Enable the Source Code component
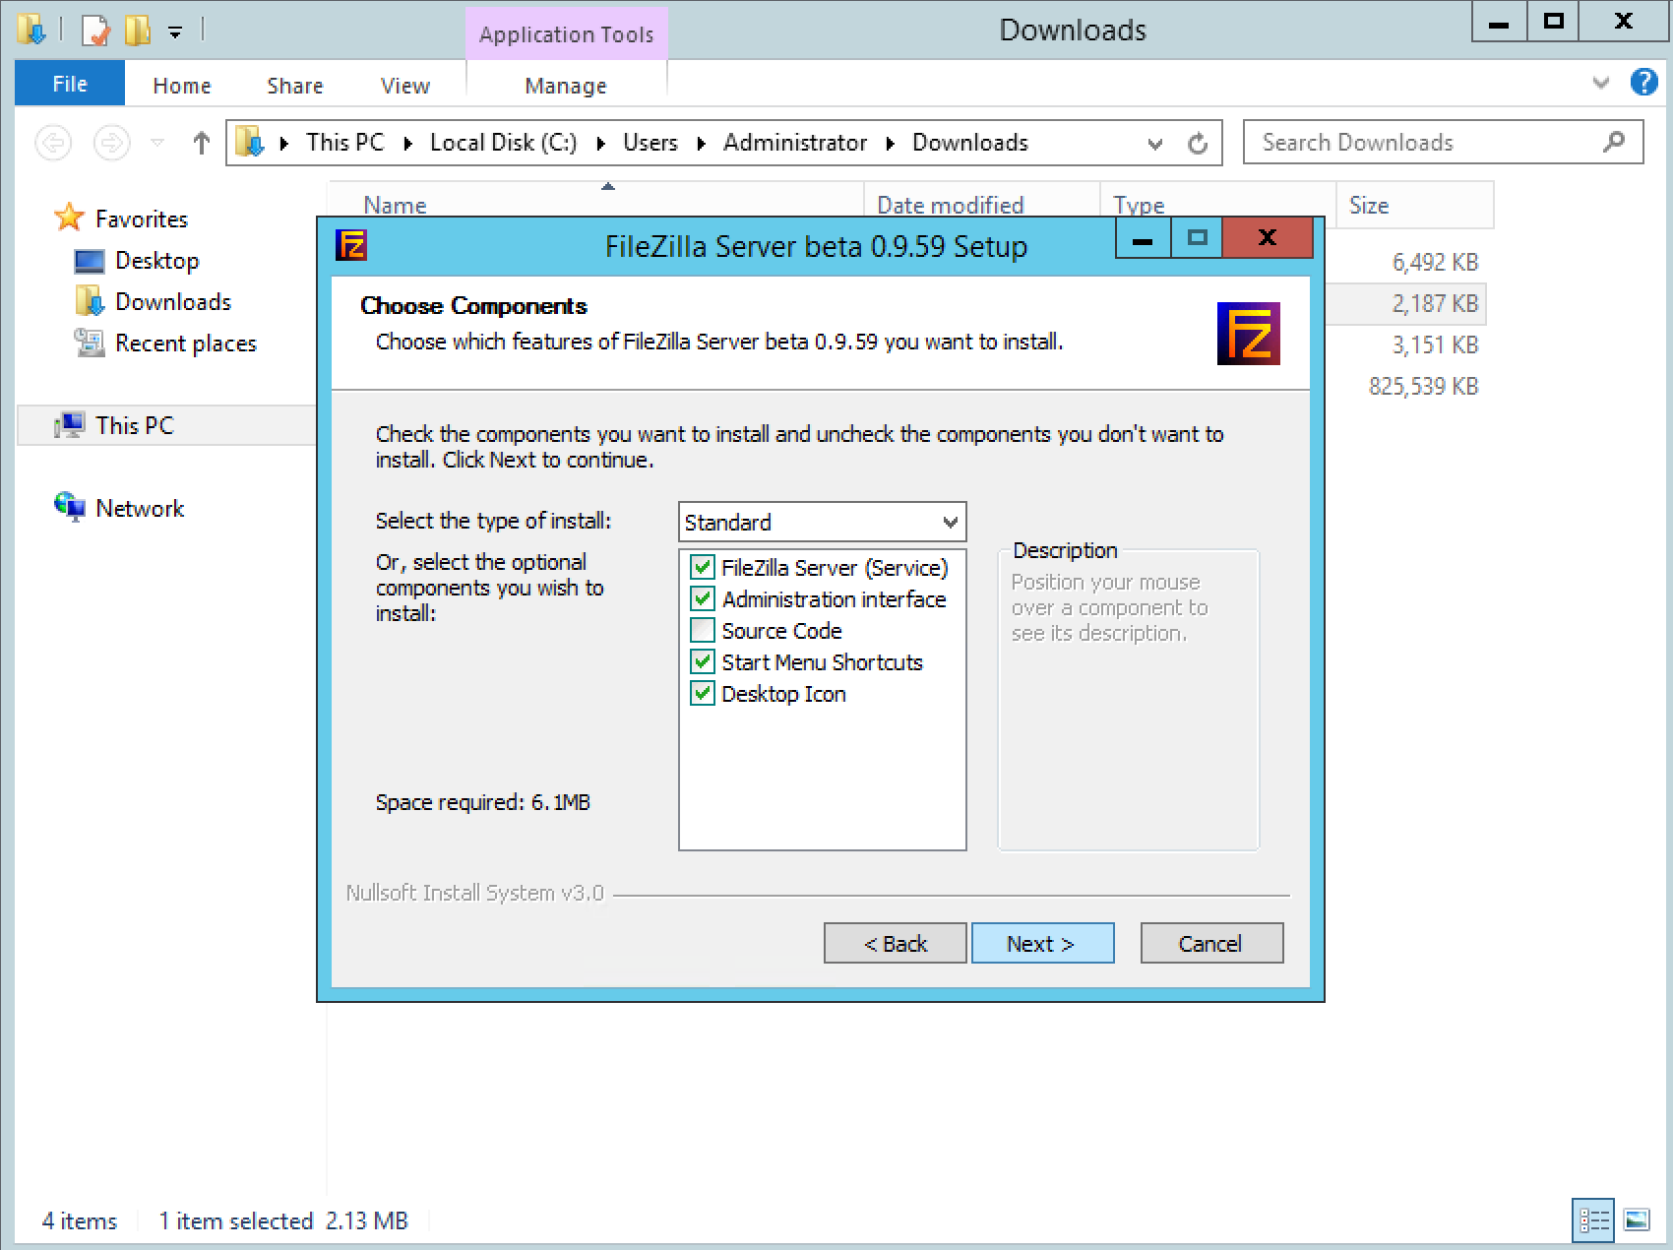 [x=702, y=630]
